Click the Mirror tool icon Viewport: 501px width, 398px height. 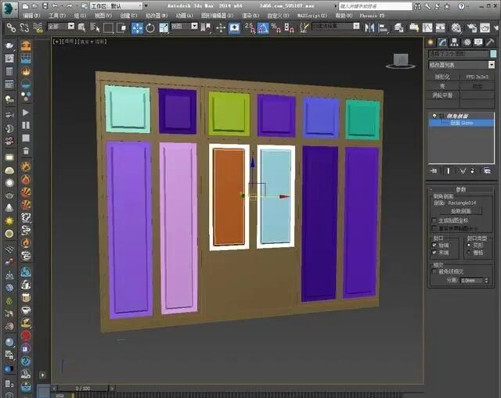click(369, 28)
